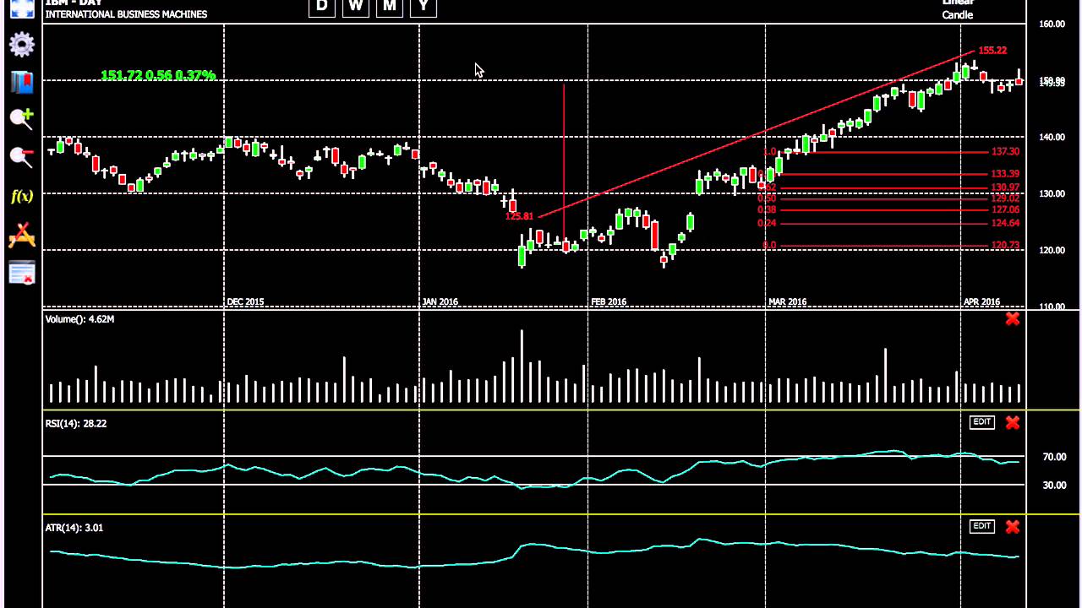The image size is (1082, 608).
Task: Click the FEB 2016 date label
Action: click(x=609, y=301)
